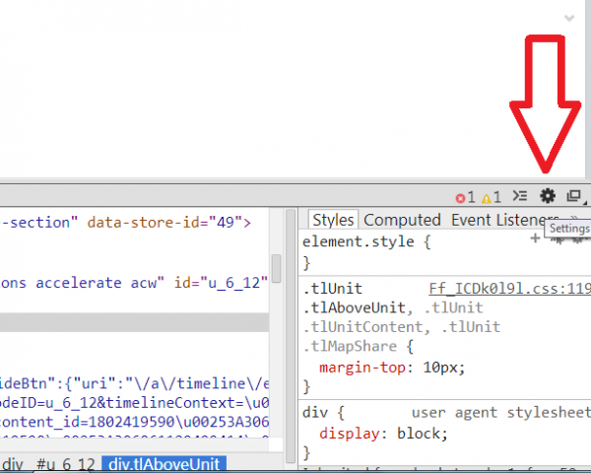Click the .tlMapShare selector text

(350, 346)
